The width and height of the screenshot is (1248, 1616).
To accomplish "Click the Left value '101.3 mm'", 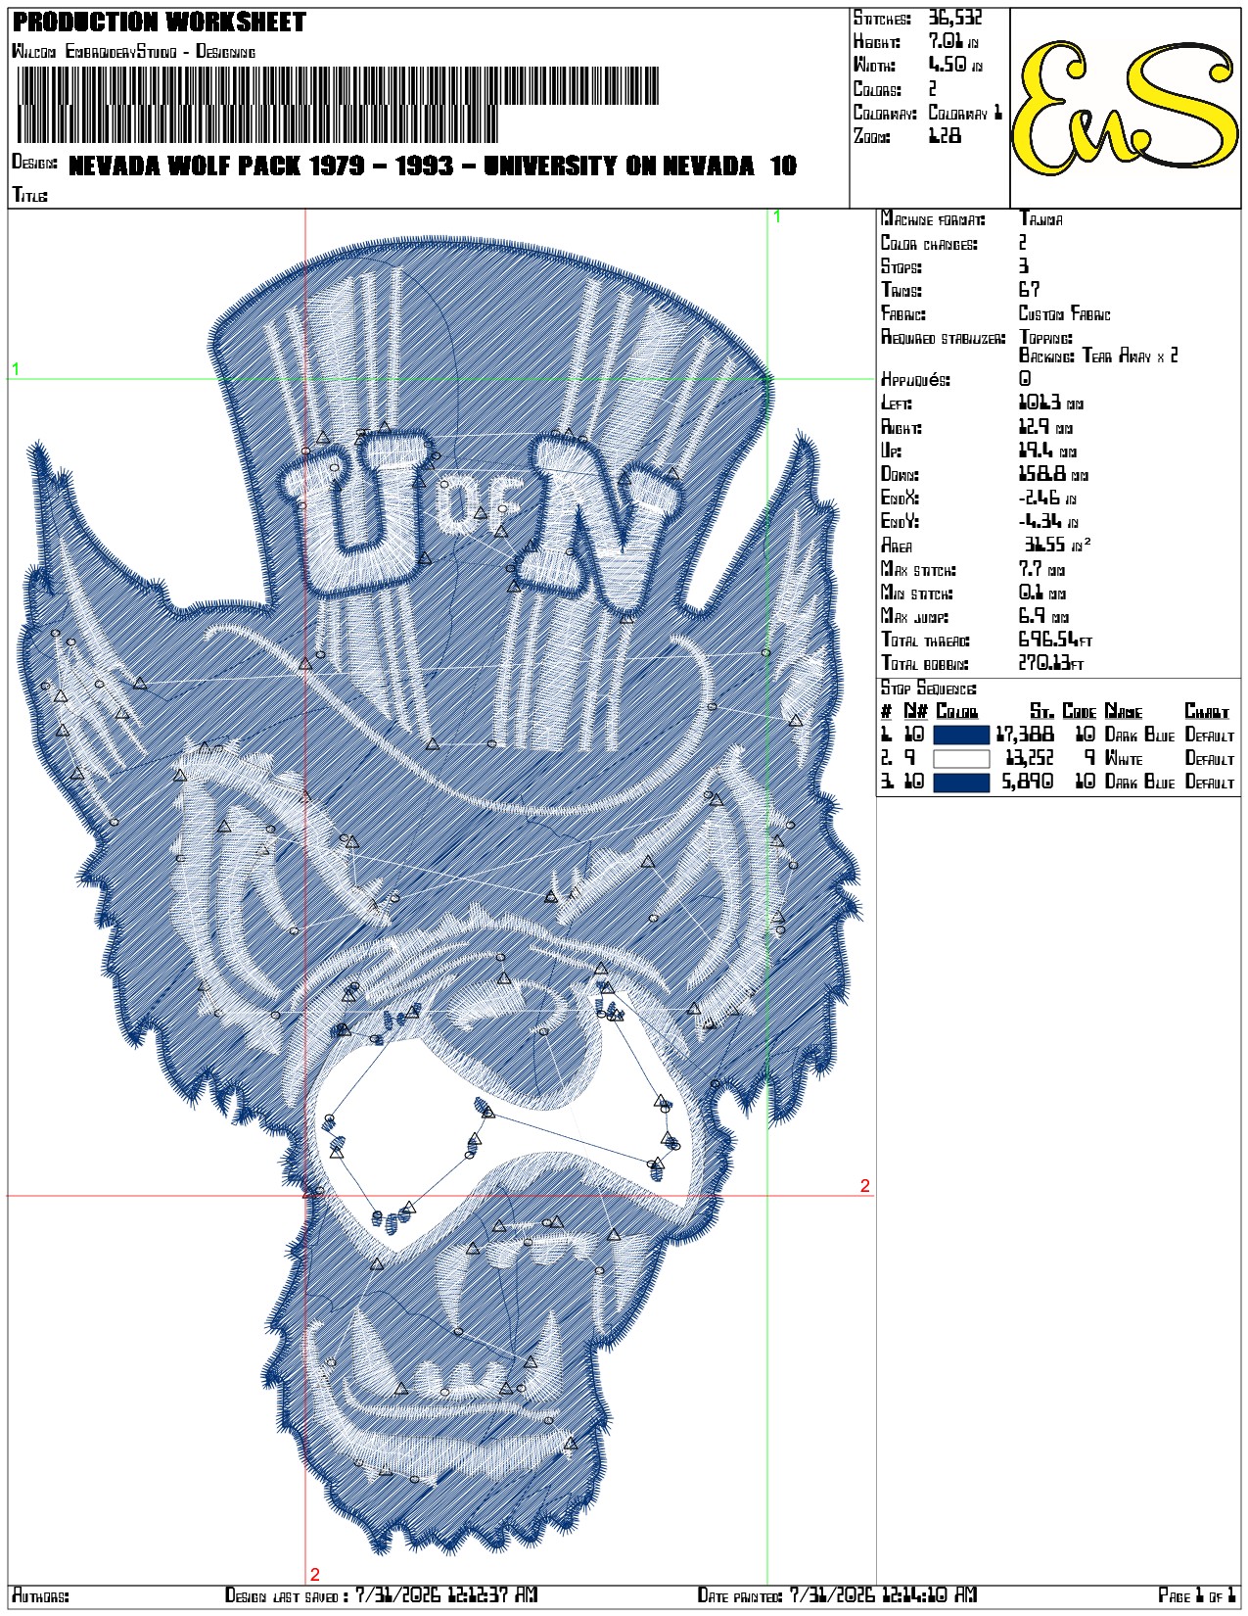I will tap(1051, 403).
